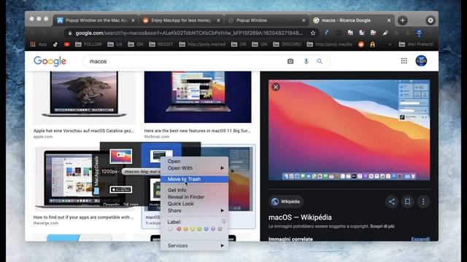The height and width of the screenshot is (262, 467).
Task: Open the search by image camera icon
Action: pos(290,61)
